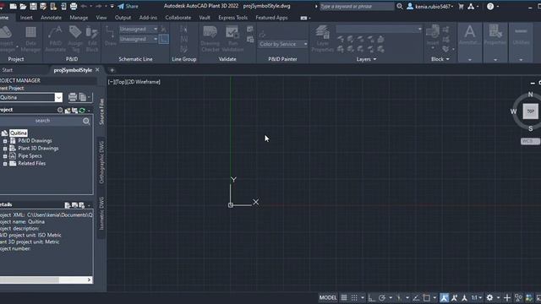Open the 1:1 annotation scale dropdown
Screen dimensions: 541x304
[x=477, y=298]
